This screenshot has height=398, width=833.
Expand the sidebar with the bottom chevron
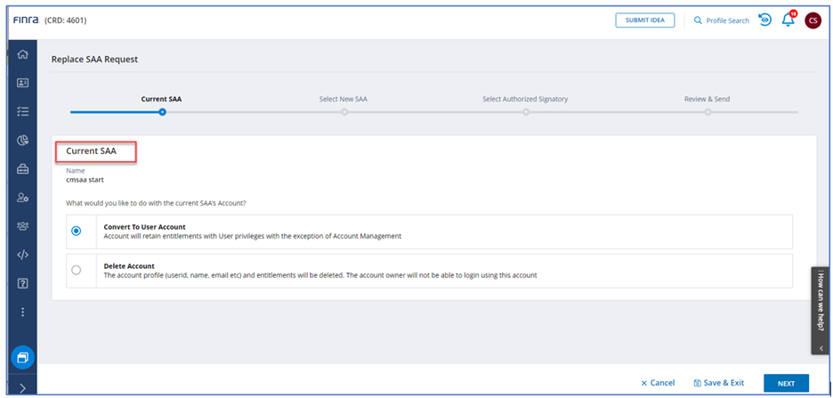23,388
